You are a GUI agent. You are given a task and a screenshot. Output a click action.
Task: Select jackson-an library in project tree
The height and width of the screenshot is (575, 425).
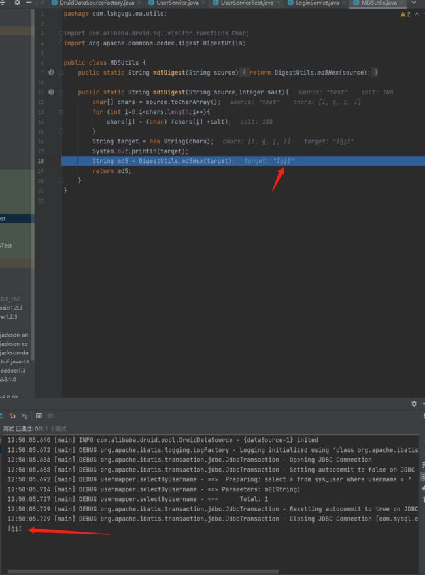click(x=14, y=335)
